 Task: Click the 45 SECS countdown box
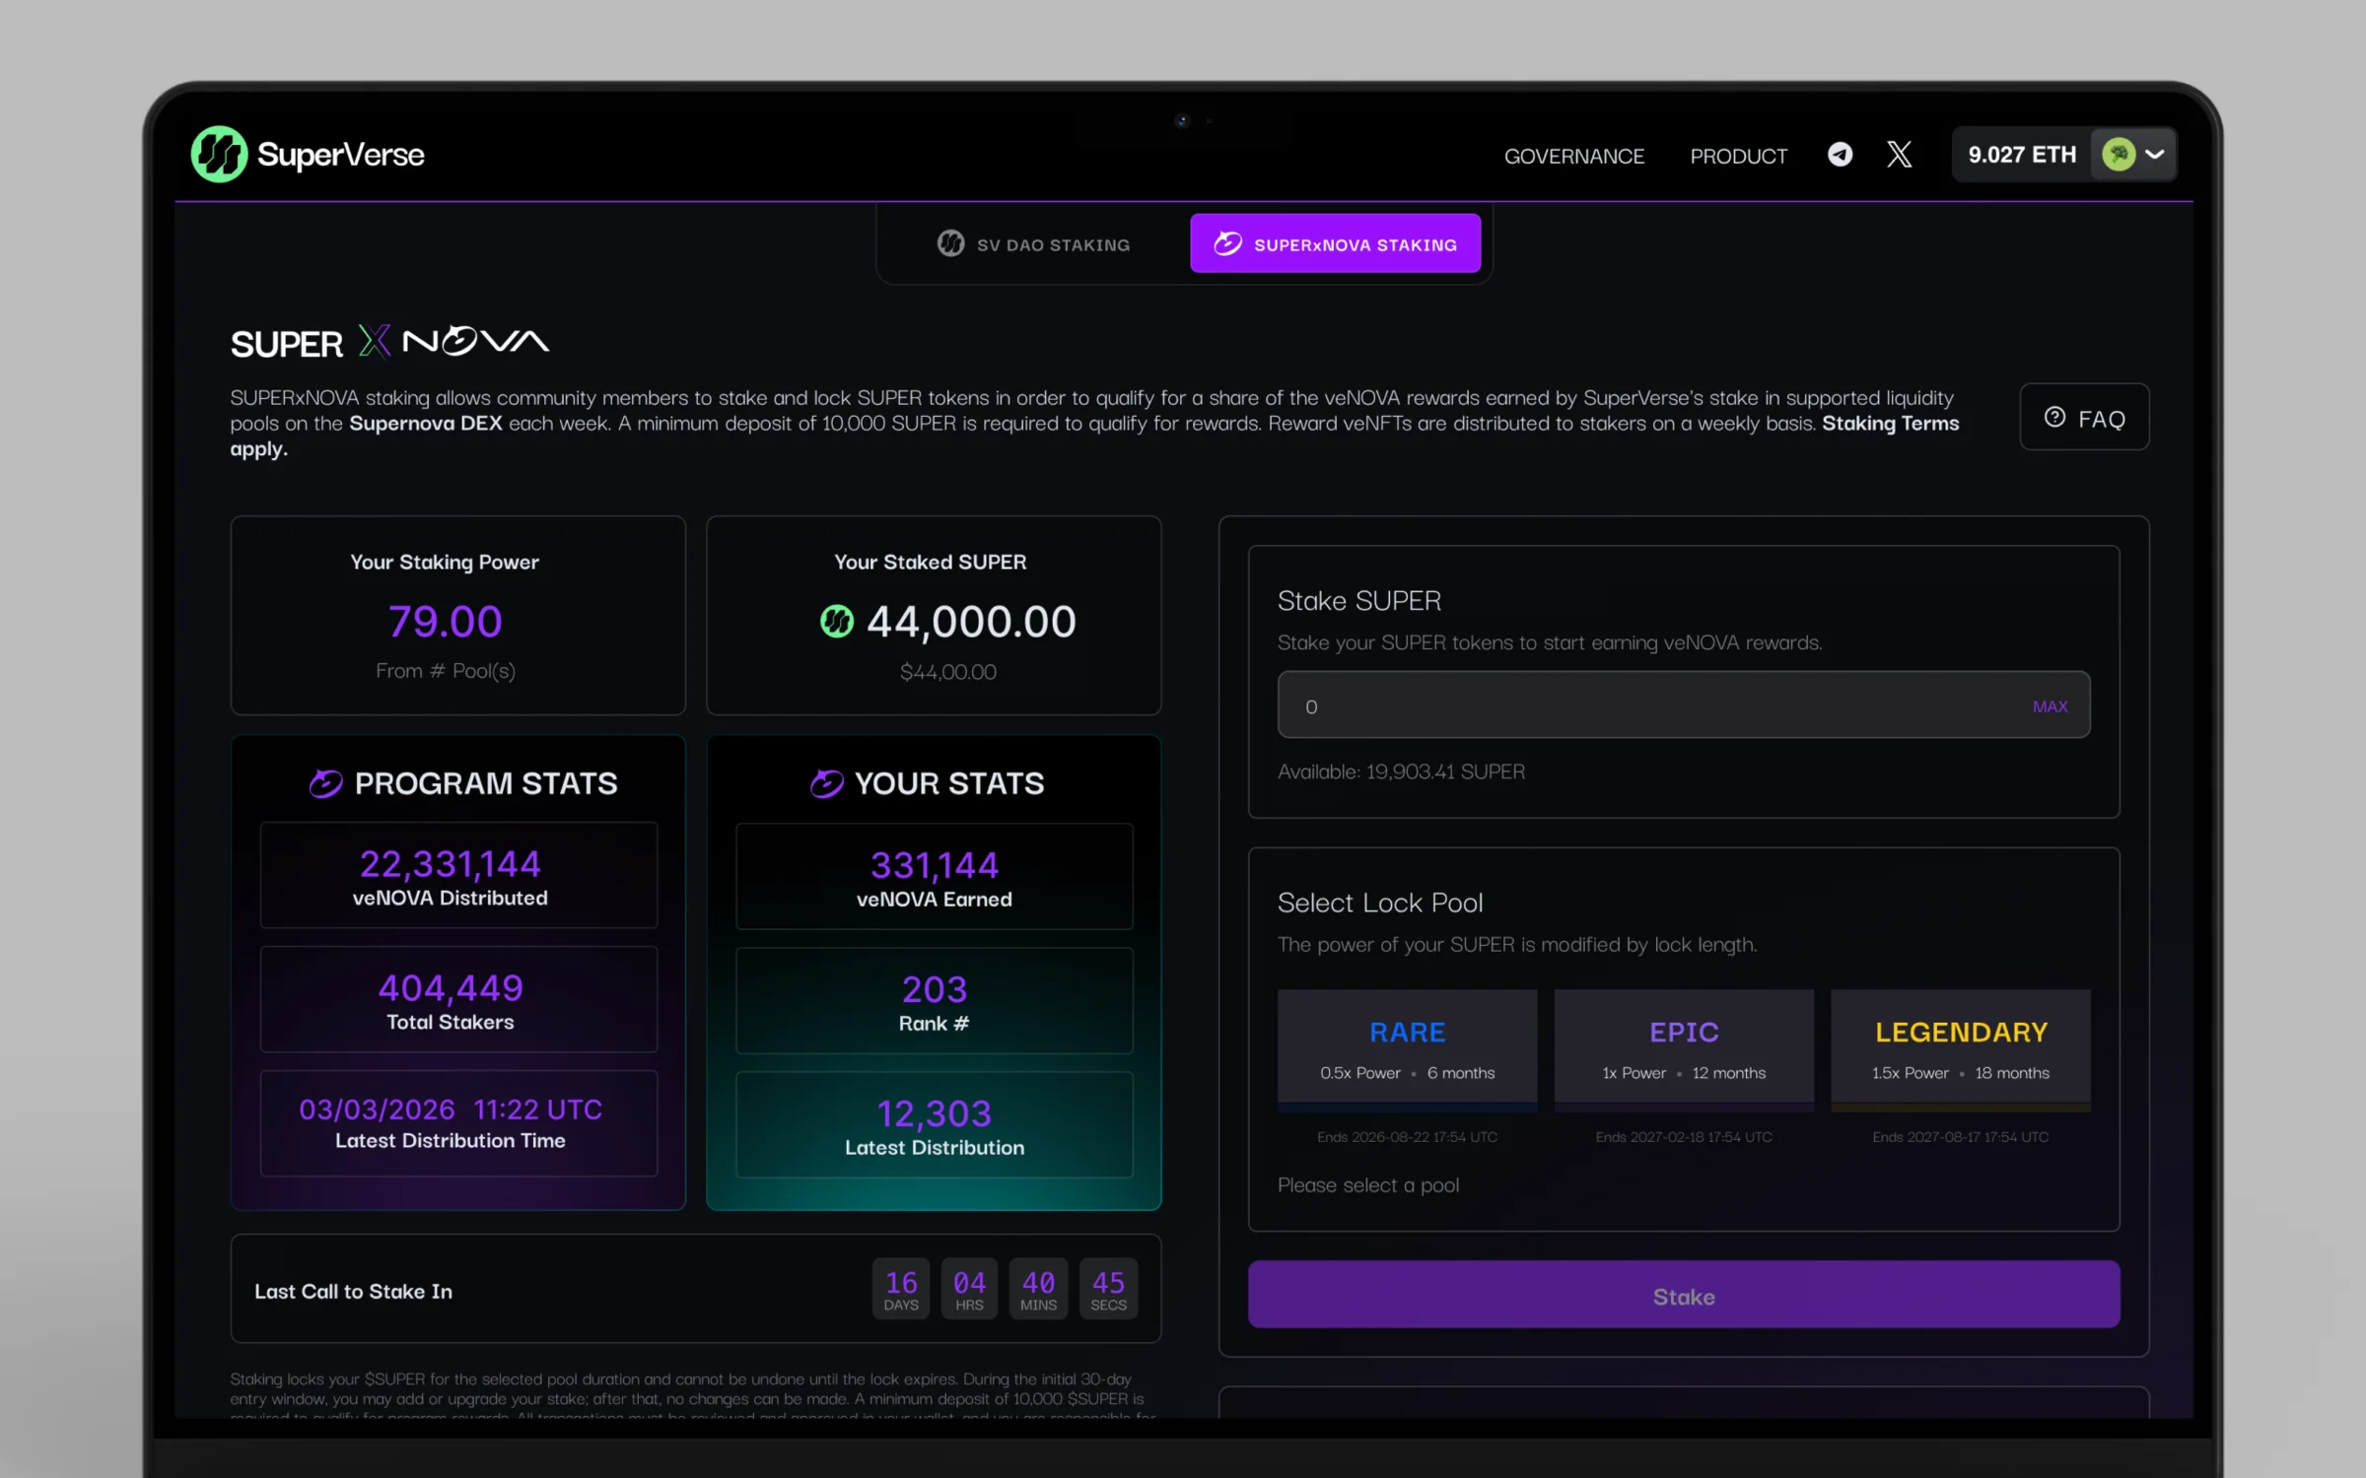(1108, 1289)
